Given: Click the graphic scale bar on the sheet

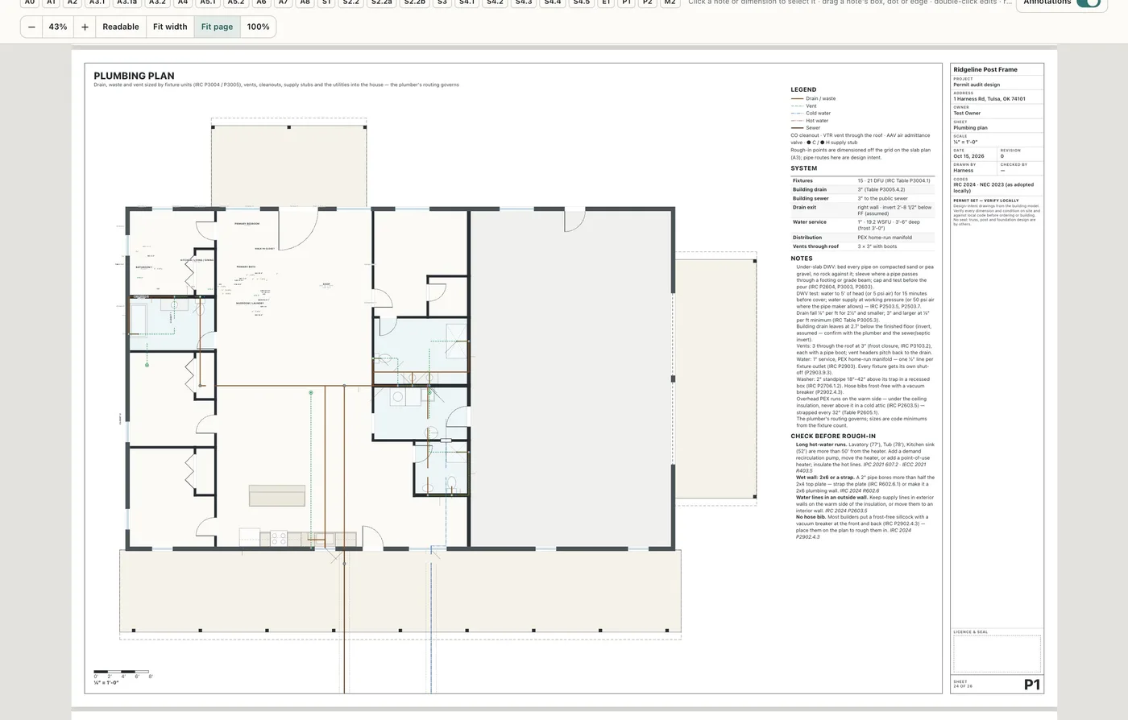Looking at the screenshot, I should coord(121,672).
